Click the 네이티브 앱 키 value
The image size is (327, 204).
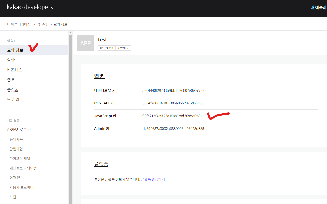(x=173, y=90)
